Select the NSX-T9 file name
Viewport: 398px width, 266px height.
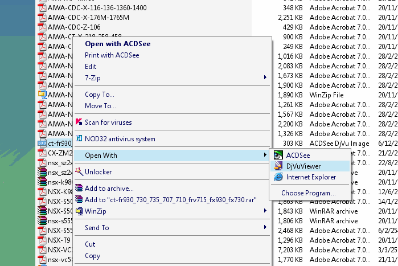click(x=59, y=240)
